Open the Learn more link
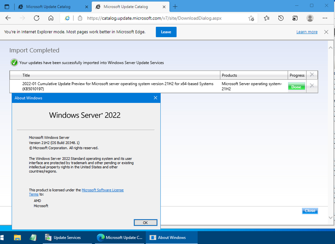This screenshot has width=335, height=244. (x=307, y=32)
